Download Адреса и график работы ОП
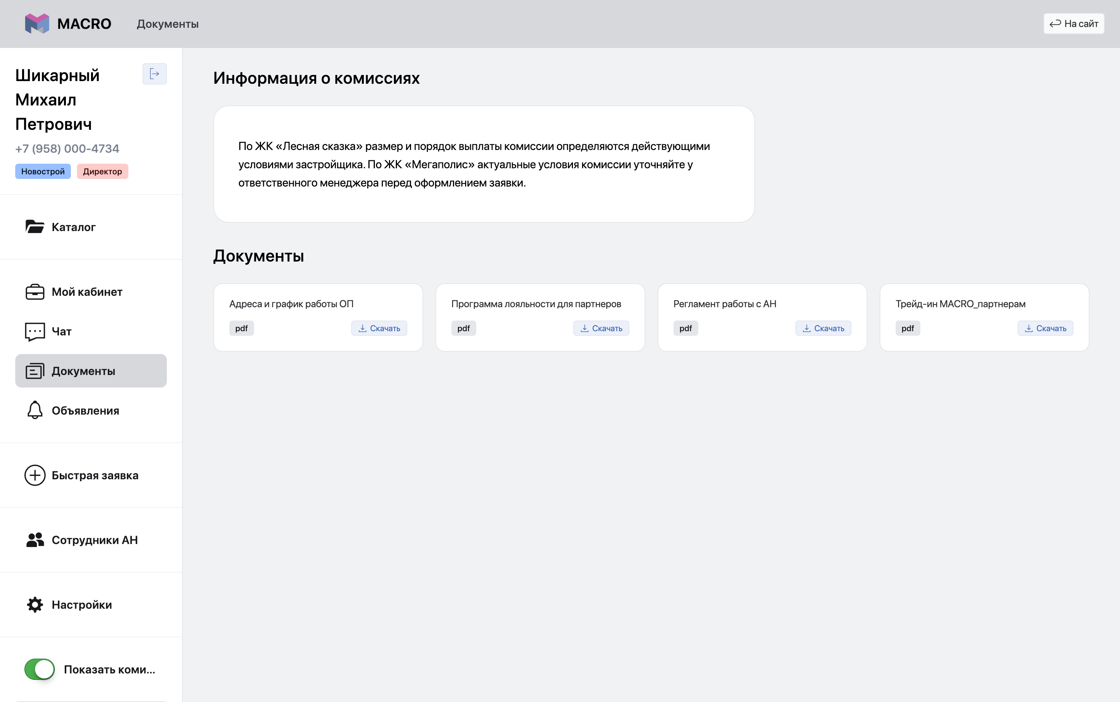Viewport: 1120px width, 702px height. [x=379, y=328]
